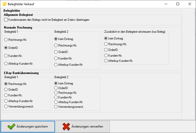Discard changes with Änderungen verwerfen button
Image resolution: width=196 pixels, height=133 pixels.
tap(83, 127)
